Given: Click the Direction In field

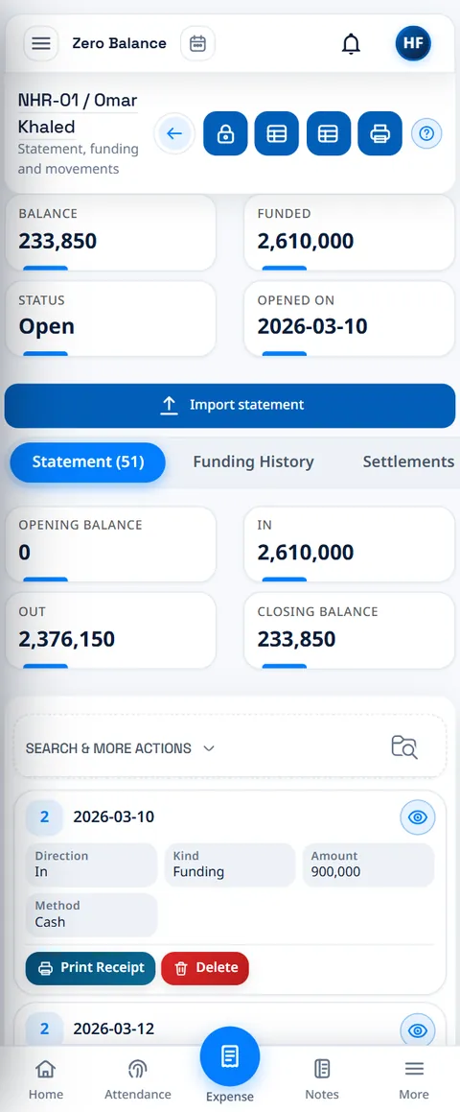Looking at the screenshot, I should click(91, 864).
